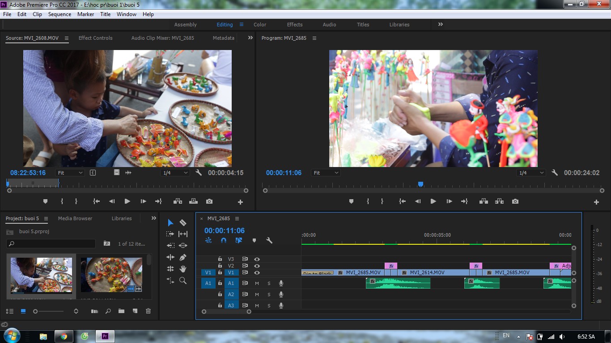Image resolution: width=611 pixels, height=343 pixels.
Task: Open the Program monitor playback resolution dropdown
Action: click(531, 173)
